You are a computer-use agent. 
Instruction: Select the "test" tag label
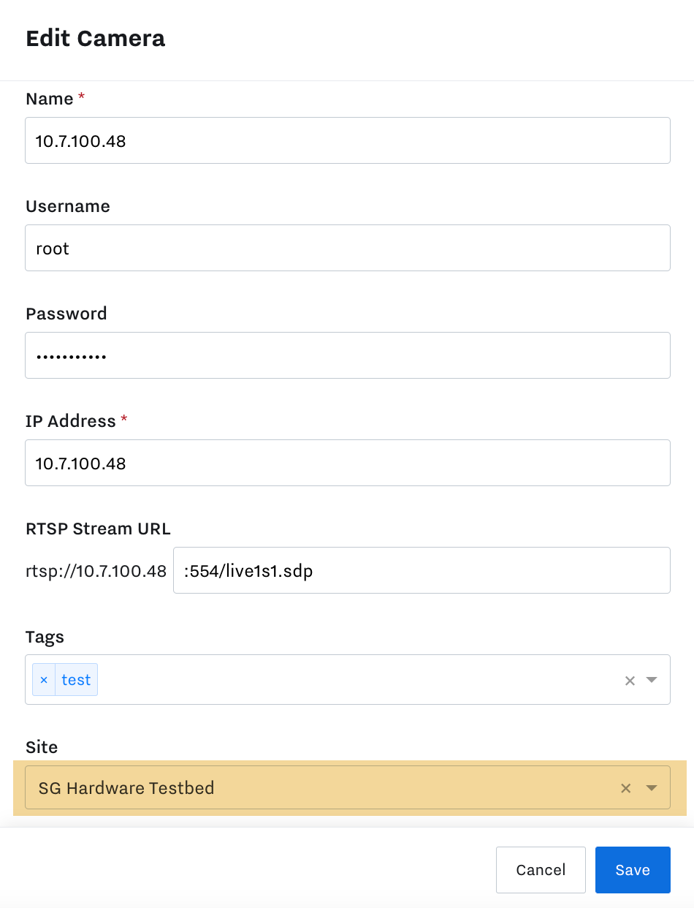(x=76, y=680)
